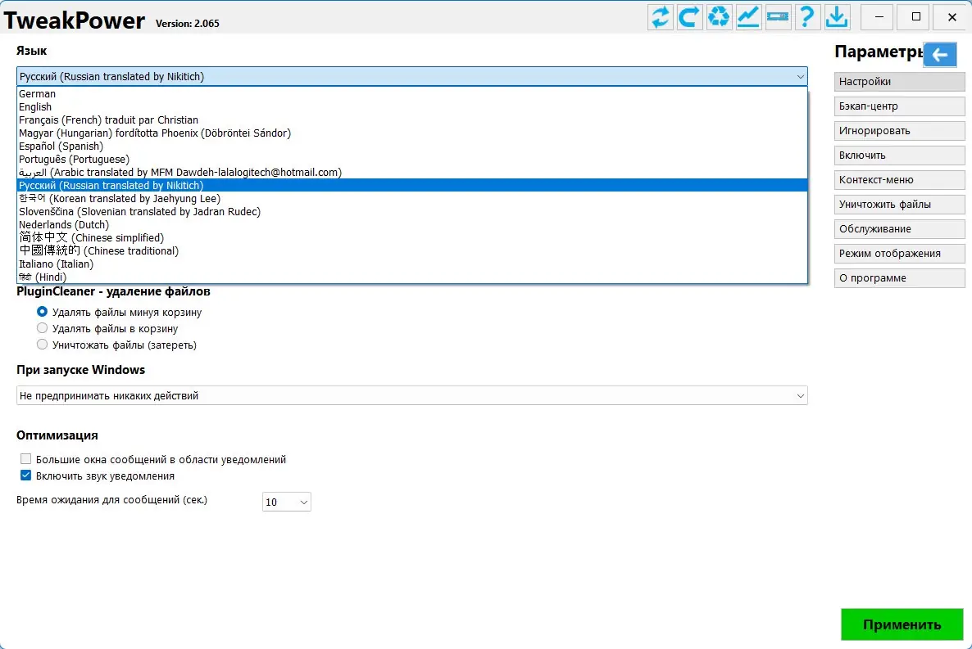Select highlighted Русский by Nikitich entry
The height and width of the screenshot is (649, 972).
[411, 185]
